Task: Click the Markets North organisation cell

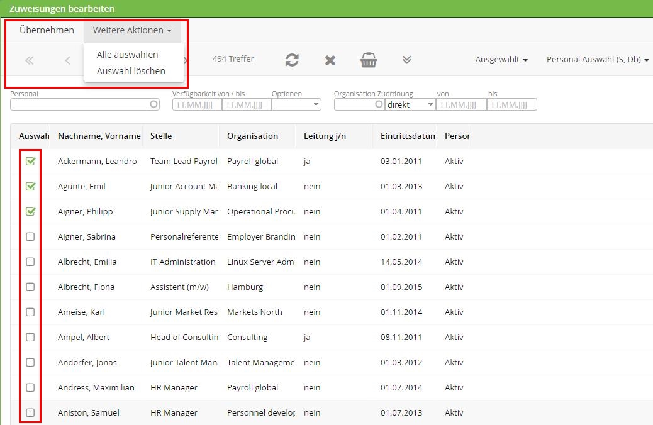Action: [x=254, y=312]
